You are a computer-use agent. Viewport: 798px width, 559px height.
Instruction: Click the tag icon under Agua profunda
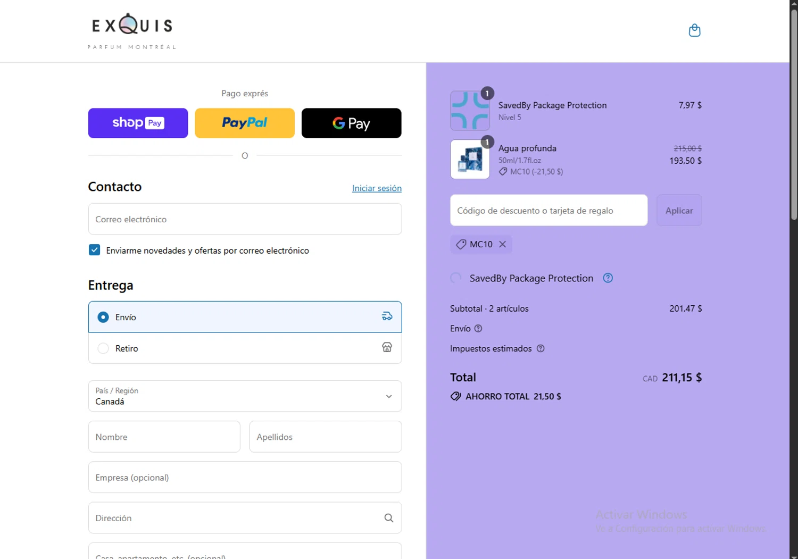(503, 171)
